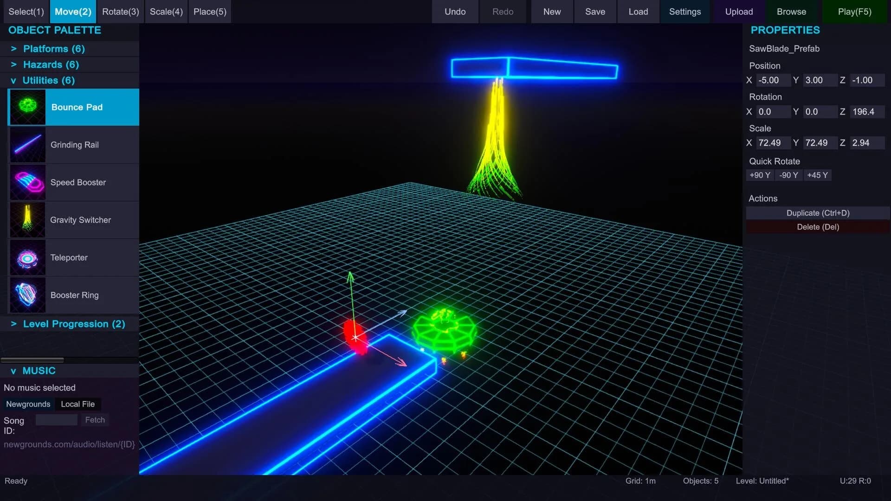891x501 pixels.
Task: Delete the selected SawBlade object
Action: 818,227
